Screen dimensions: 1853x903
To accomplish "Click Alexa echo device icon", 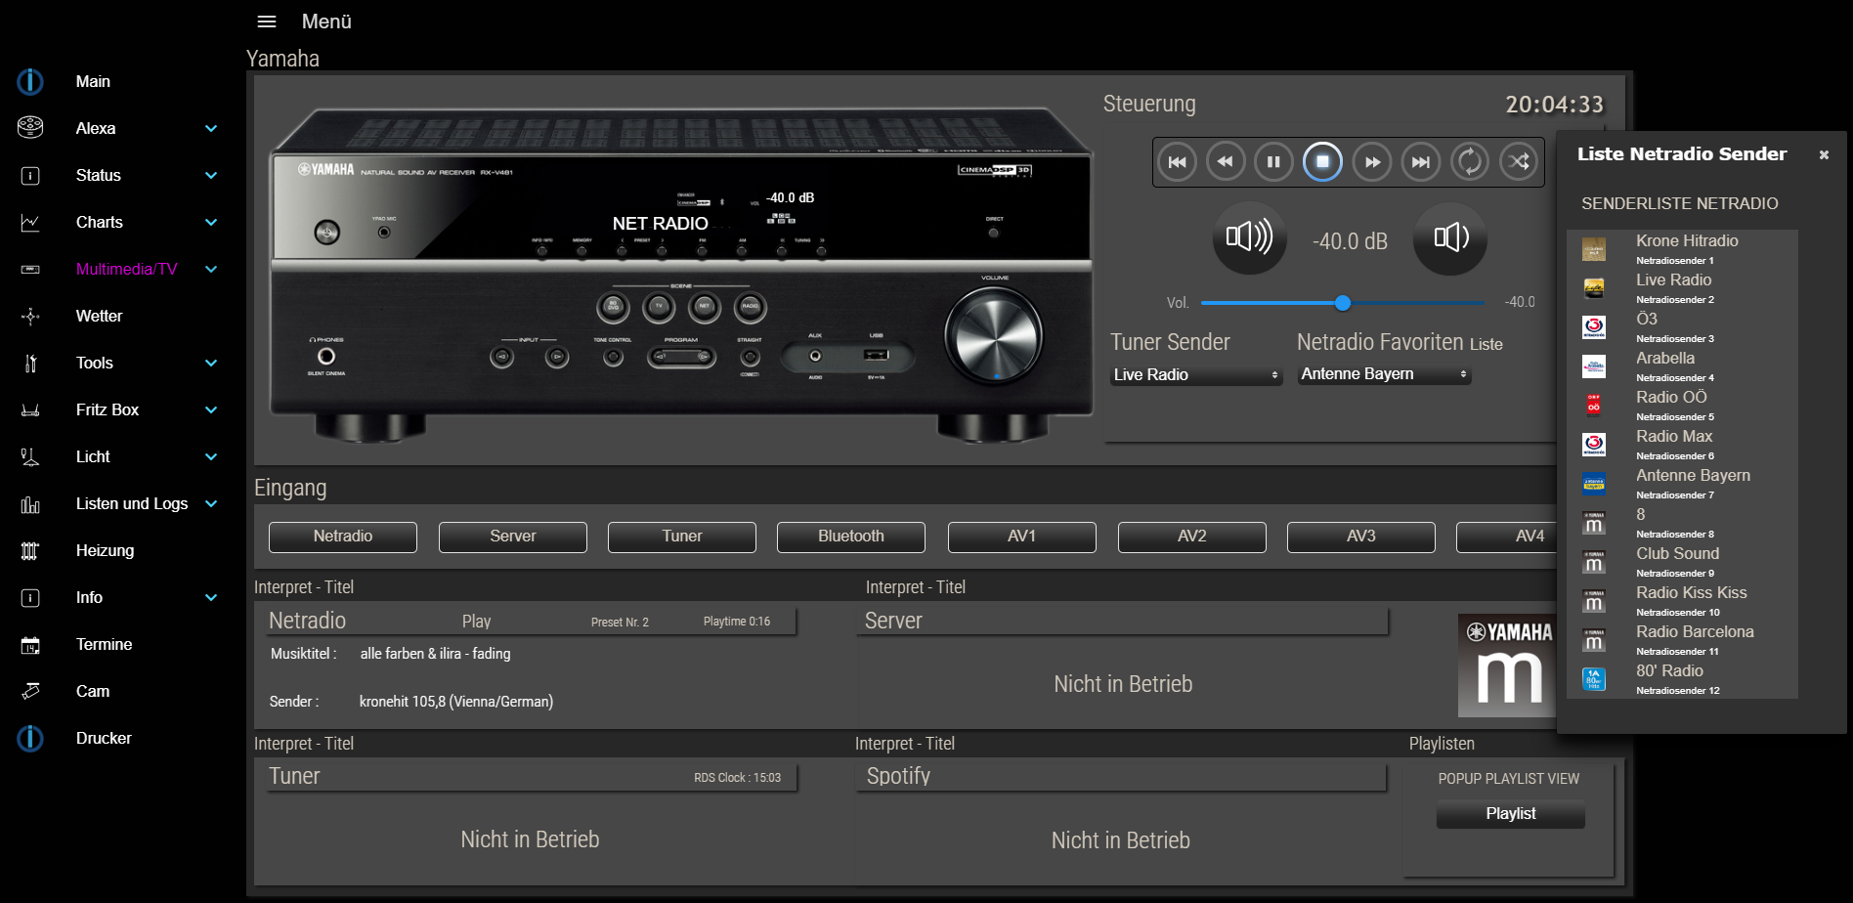I will pyautogui.click(x=30, y=127).
